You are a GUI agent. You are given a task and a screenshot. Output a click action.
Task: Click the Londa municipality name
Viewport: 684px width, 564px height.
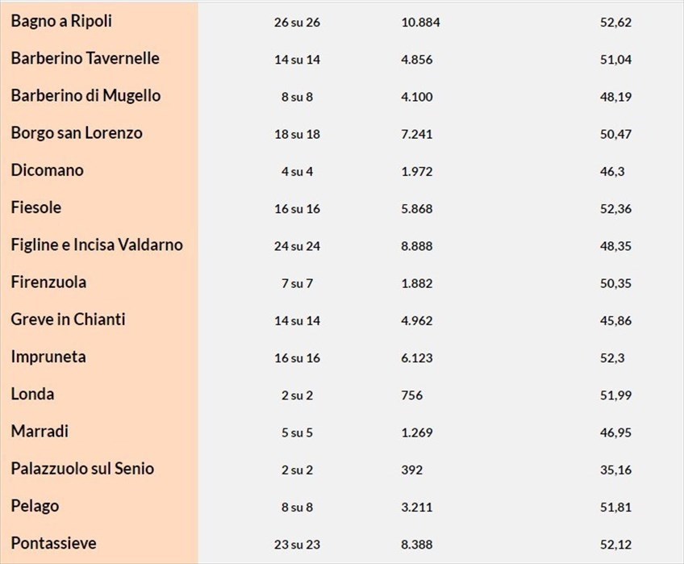point(33,395)
